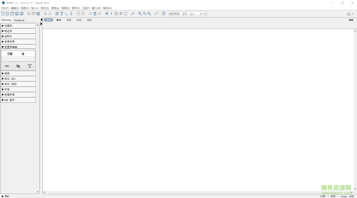
Task: Expand the 布局 palette
Action: click(18, 89)
